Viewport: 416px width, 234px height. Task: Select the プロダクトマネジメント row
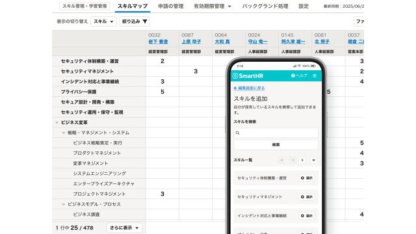point(97,153)
